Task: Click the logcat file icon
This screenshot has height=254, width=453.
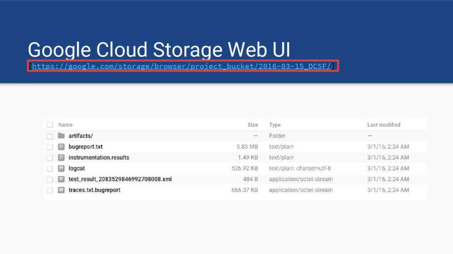Action: click(x=61, y=168)
